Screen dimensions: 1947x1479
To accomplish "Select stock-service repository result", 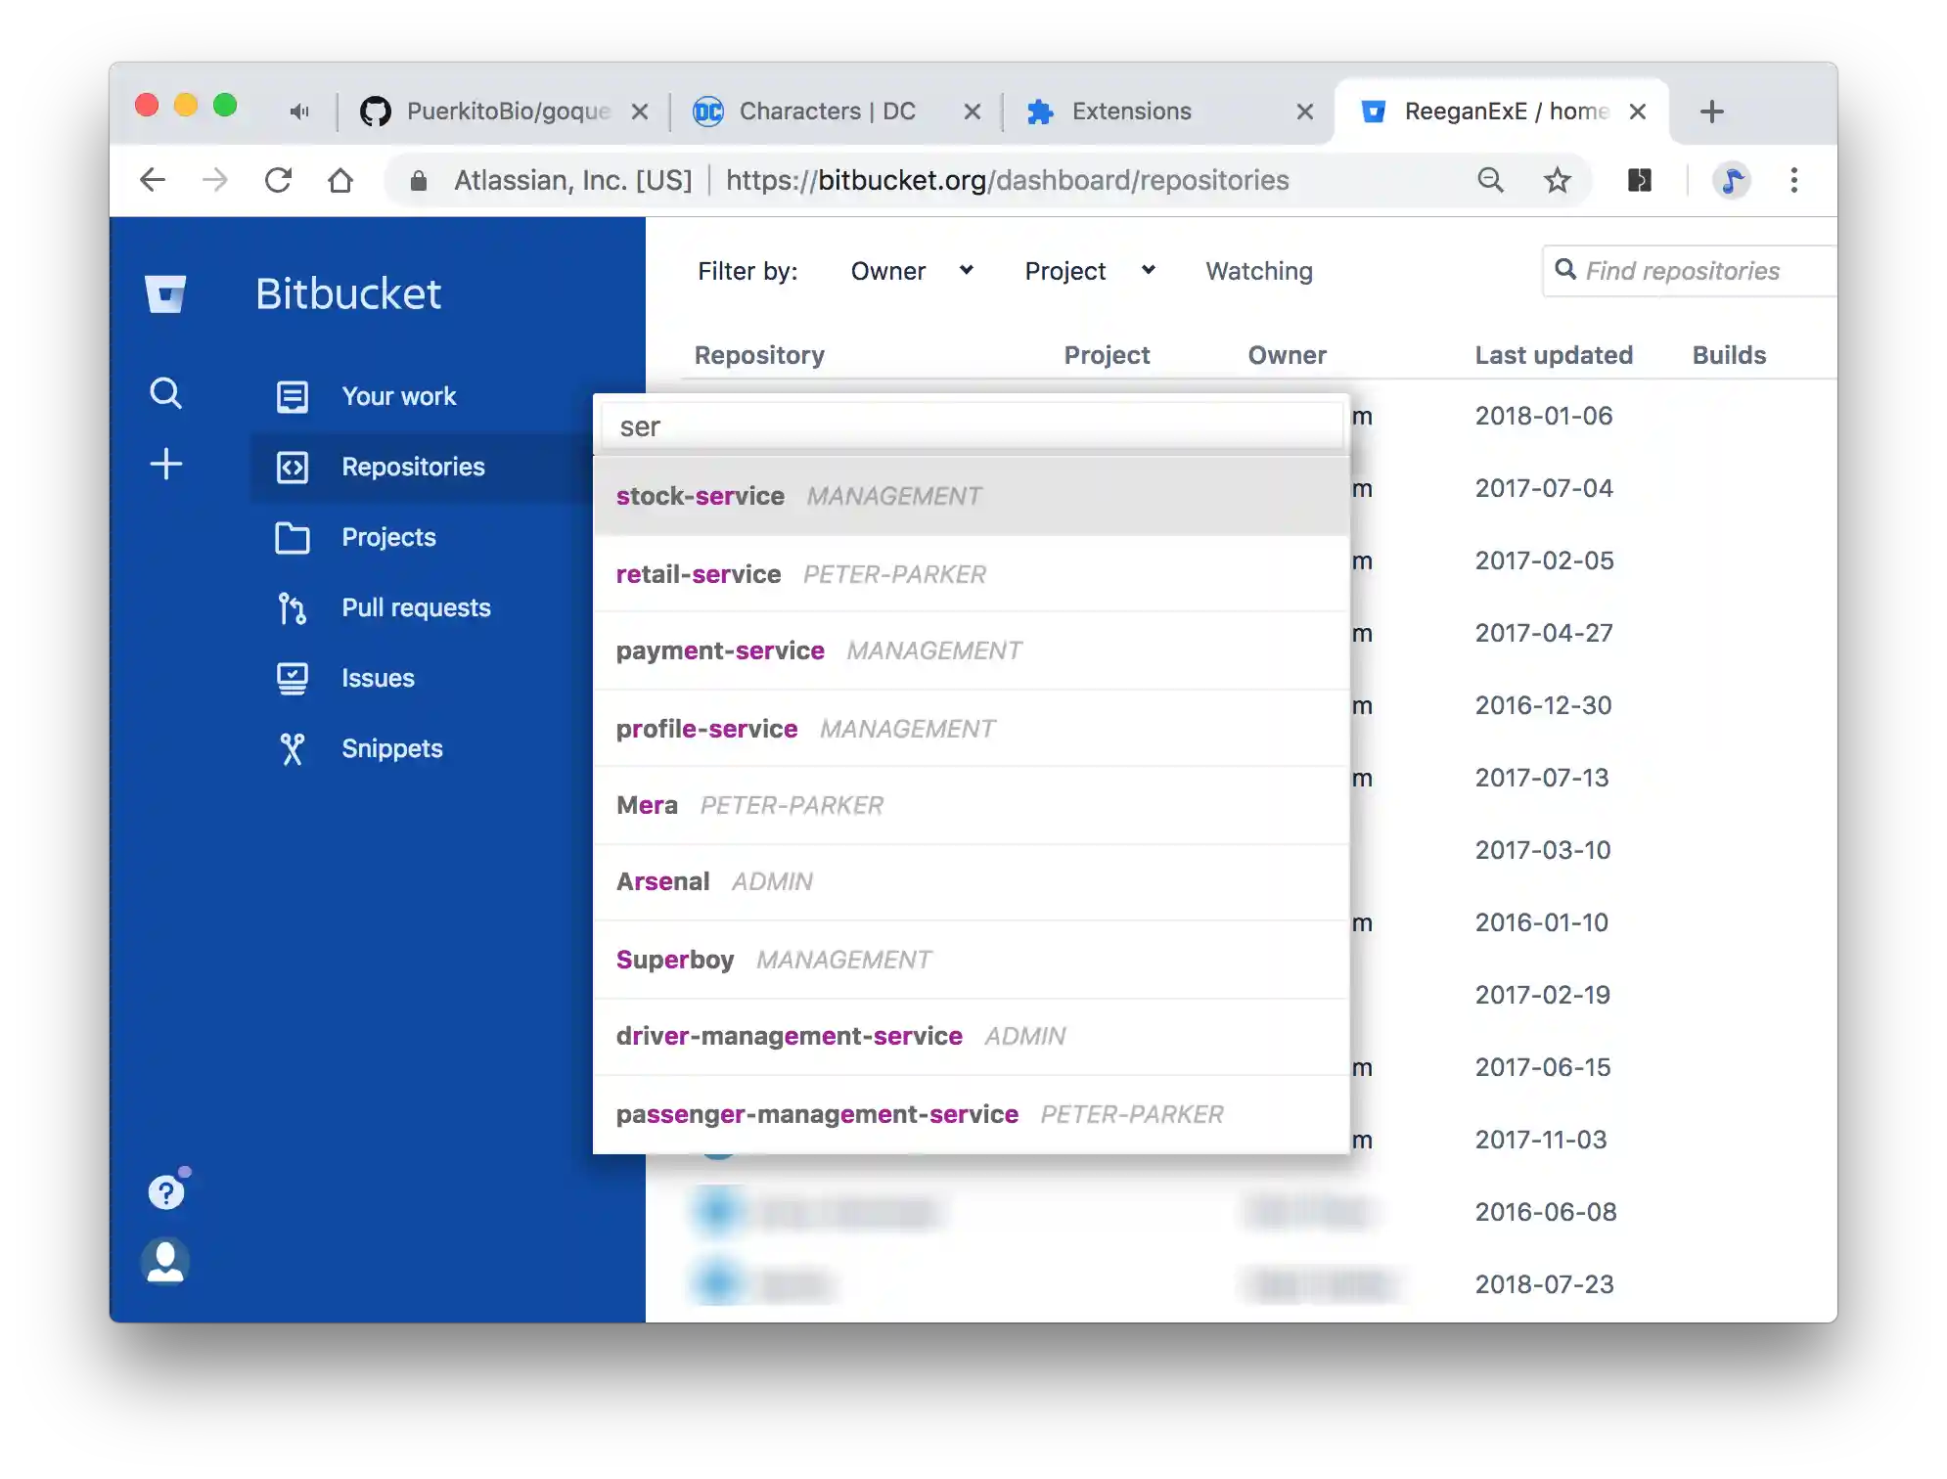I will (x=701, y=496).
